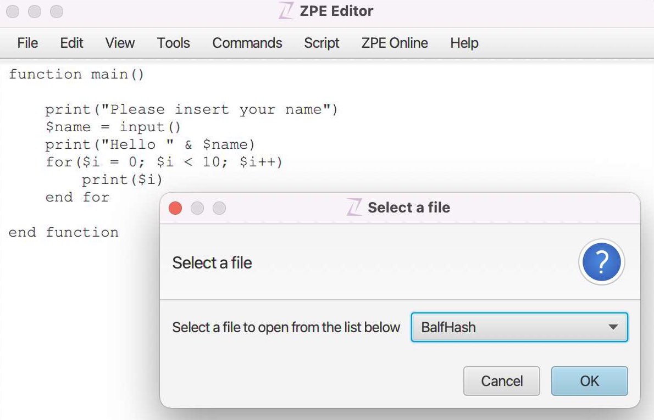Screen dimensions: 654x420
Task: Open the ZPE Online menu
Action: coord(395,43)
